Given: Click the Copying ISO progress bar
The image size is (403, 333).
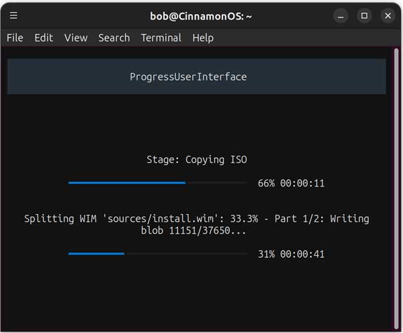Looking at the screenshot, I should [158, 183].
